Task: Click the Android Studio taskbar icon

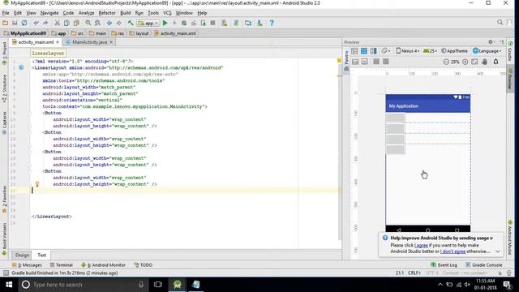Action: pos(177,285)
